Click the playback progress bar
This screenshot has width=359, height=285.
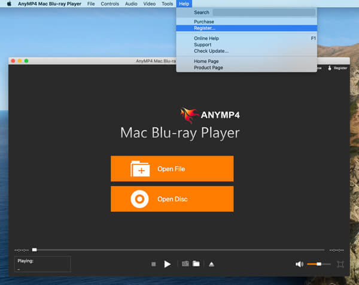pos(180,250)
